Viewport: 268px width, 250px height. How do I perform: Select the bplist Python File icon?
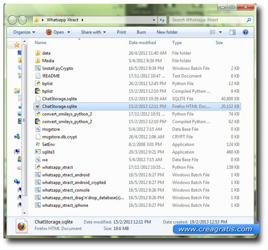pyautogui.click(x=38, y=84)
